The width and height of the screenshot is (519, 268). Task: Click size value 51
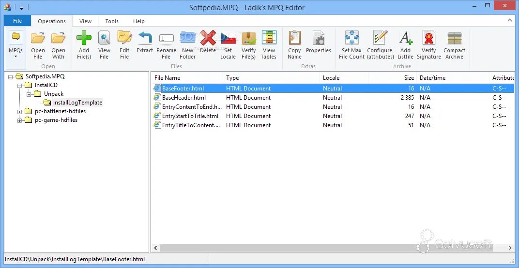point(411,125)
